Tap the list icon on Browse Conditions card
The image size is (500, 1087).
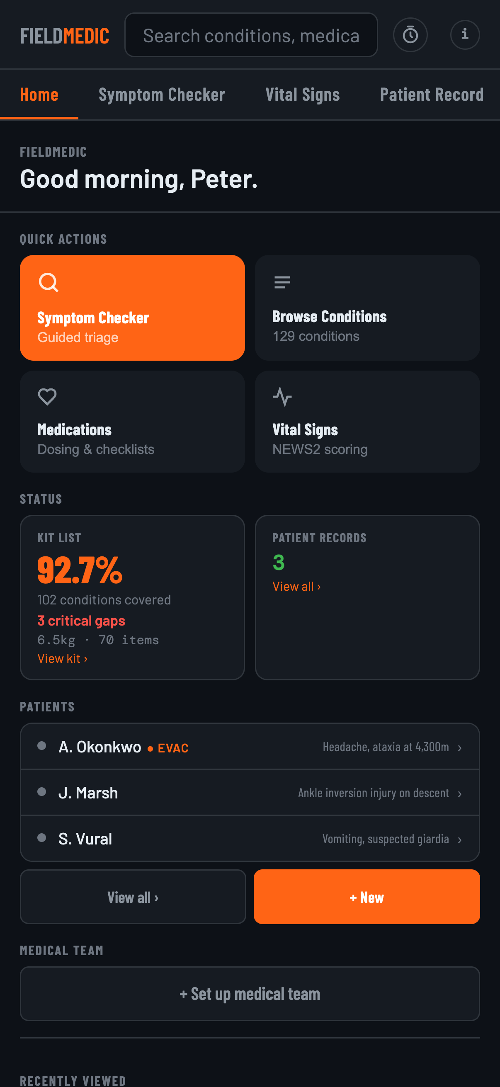tap(282, 282)
